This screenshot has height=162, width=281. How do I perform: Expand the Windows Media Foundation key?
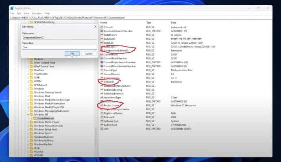28,103
